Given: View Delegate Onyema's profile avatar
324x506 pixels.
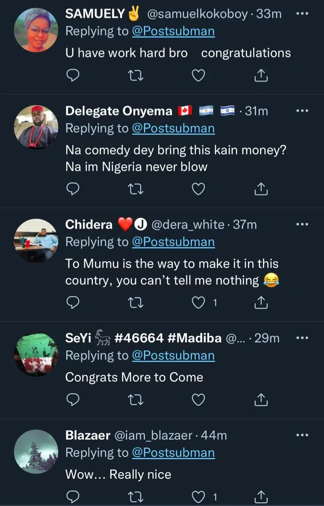Looking at the screenshot, I should [37, 126].
